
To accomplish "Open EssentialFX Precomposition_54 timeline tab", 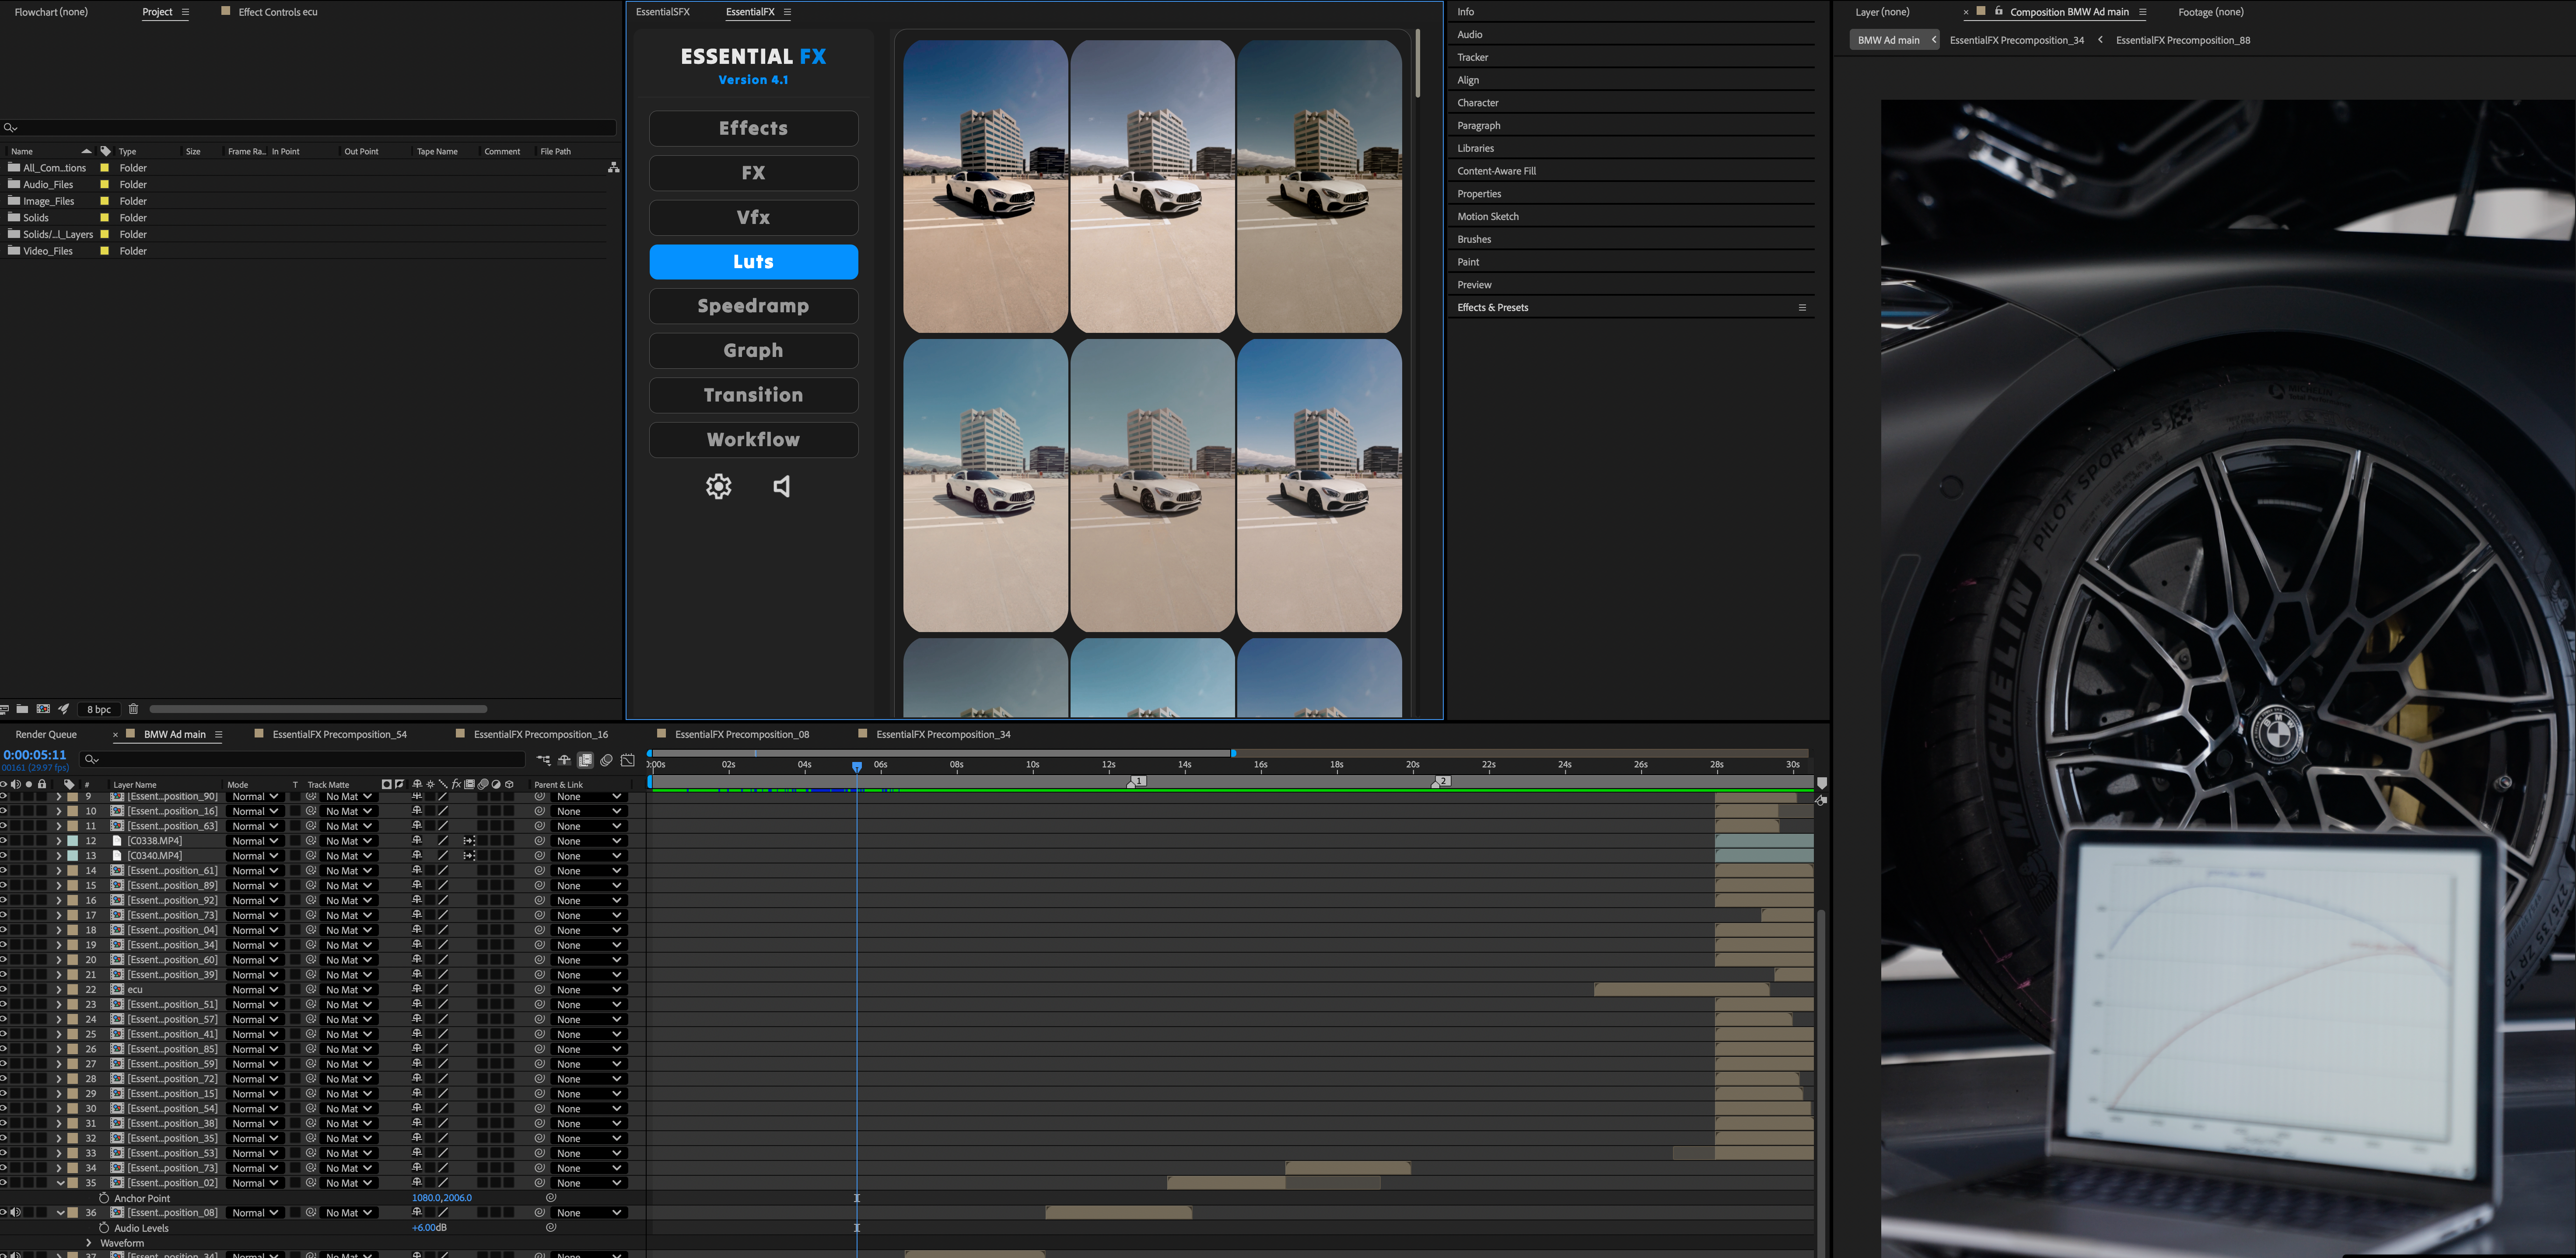I will coord(339,734).
